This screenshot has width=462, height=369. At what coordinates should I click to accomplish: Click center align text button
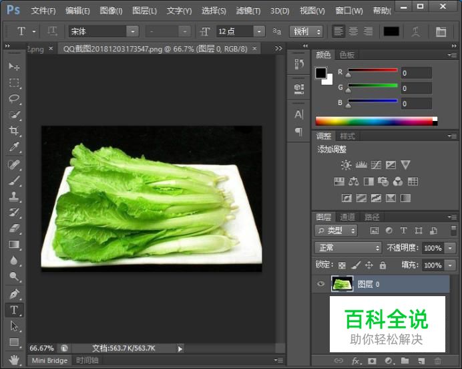pyautogui.click(x=353, y=31)
